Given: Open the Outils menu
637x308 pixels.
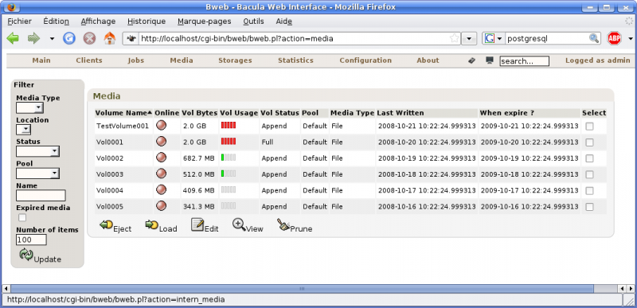Looking at the screenshot, I should pos(253,21).
